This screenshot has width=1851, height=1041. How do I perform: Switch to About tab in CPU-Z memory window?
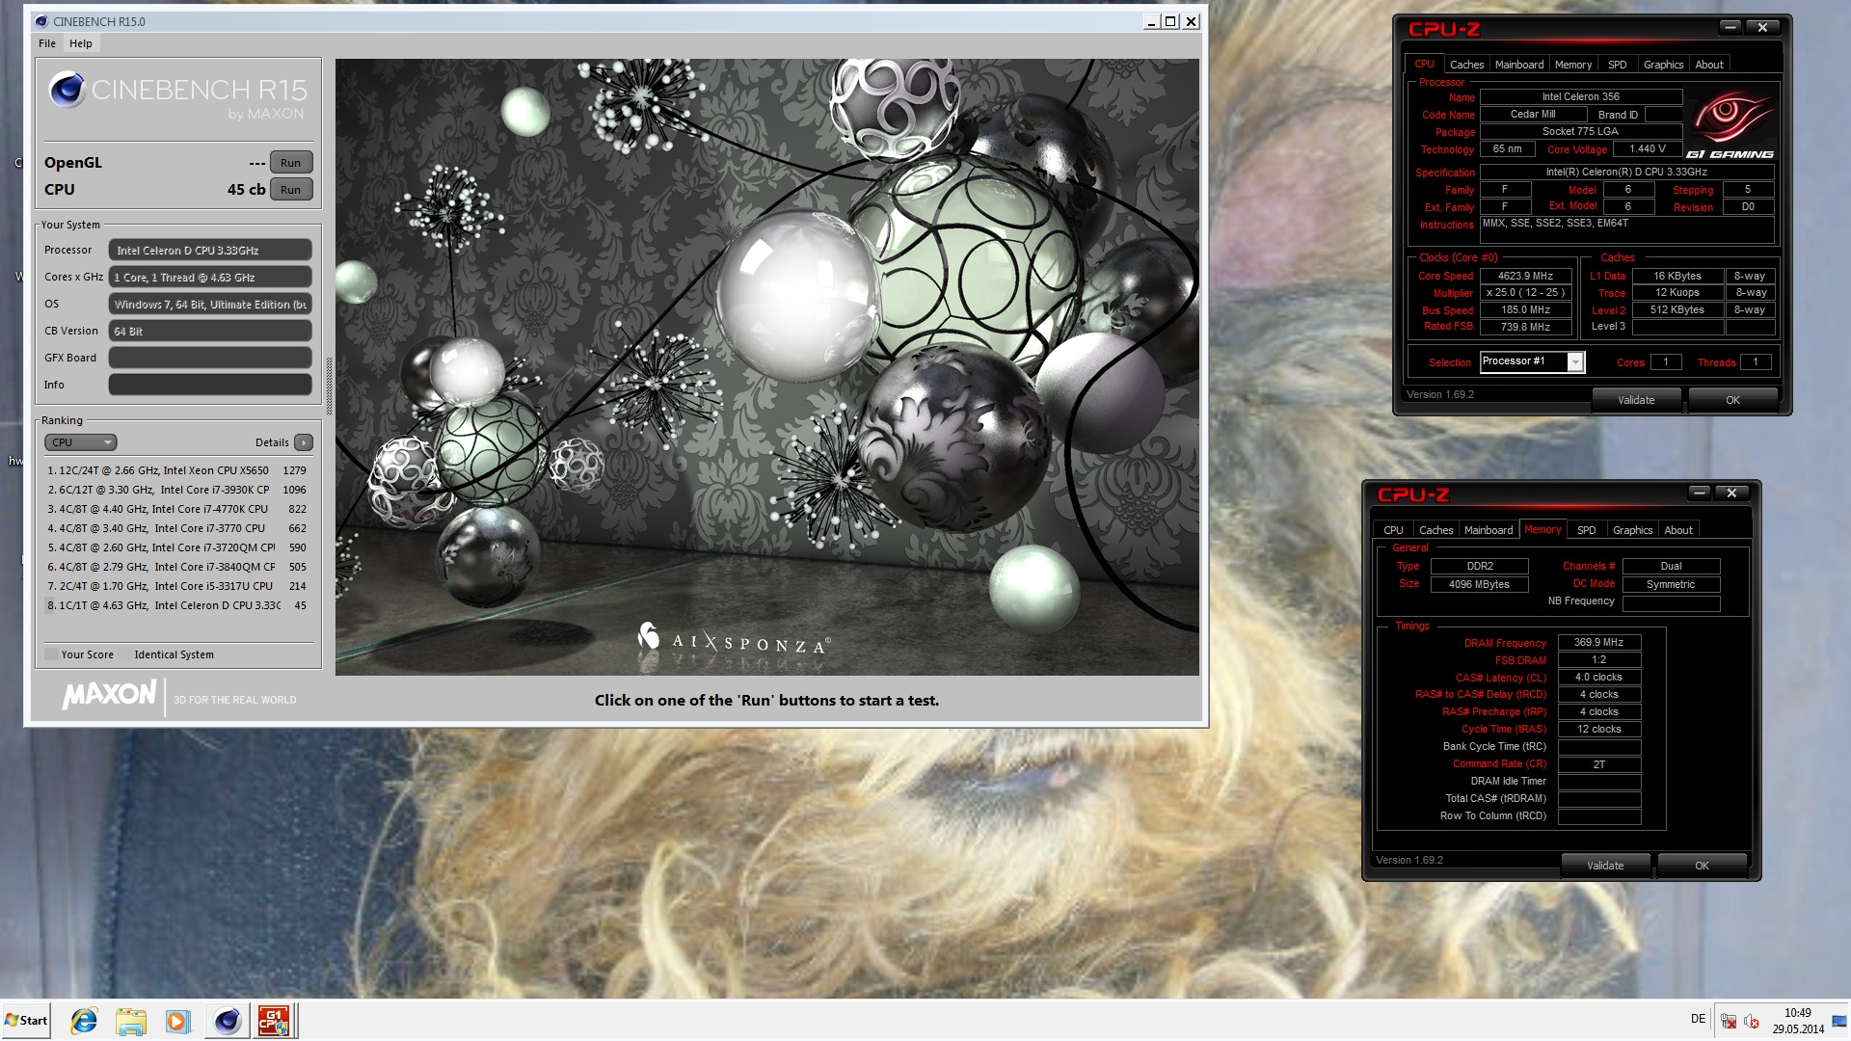pos(1678,530)
